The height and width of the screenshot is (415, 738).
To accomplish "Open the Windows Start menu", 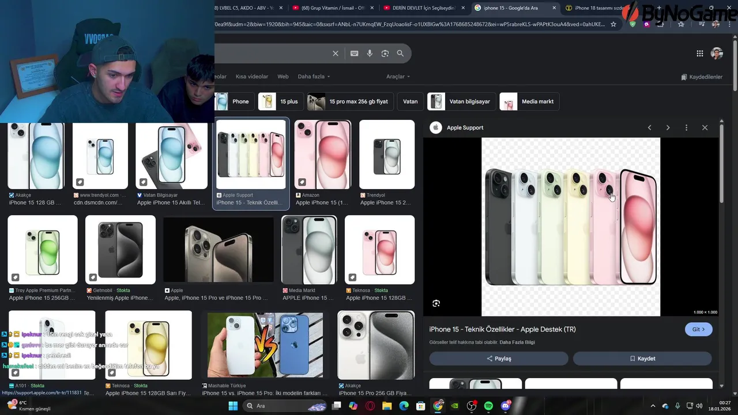I will 233,406.
